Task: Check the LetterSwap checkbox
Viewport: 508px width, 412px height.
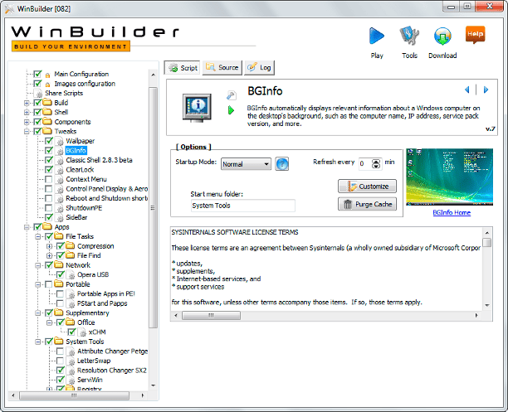Action: pos(60,361)
